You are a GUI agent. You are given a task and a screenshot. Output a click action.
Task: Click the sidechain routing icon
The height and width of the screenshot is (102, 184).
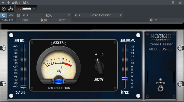[x=11, y=9]
